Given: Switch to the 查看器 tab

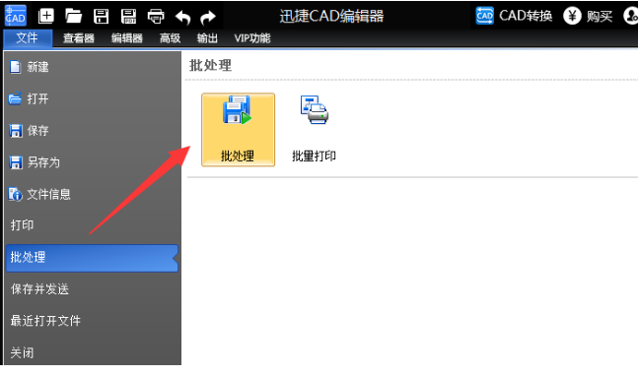Looking at the screenshot, I should coord(79,38).
